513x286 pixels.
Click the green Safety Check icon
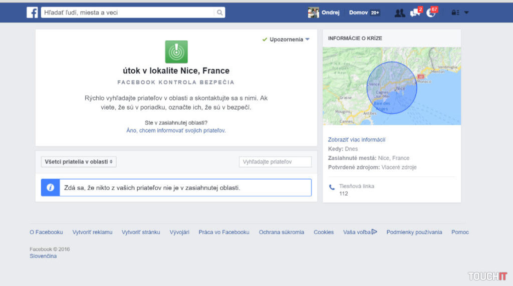(x=176, y=52)
